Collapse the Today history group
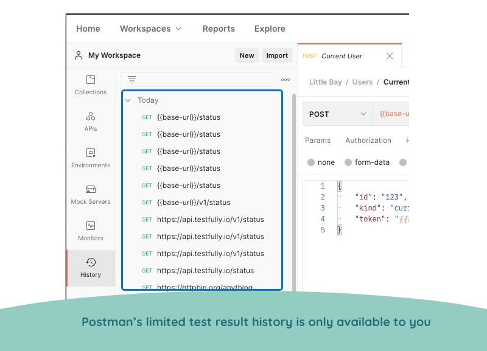This screenshot has width=487, height=351. click(x=128, y=100)
